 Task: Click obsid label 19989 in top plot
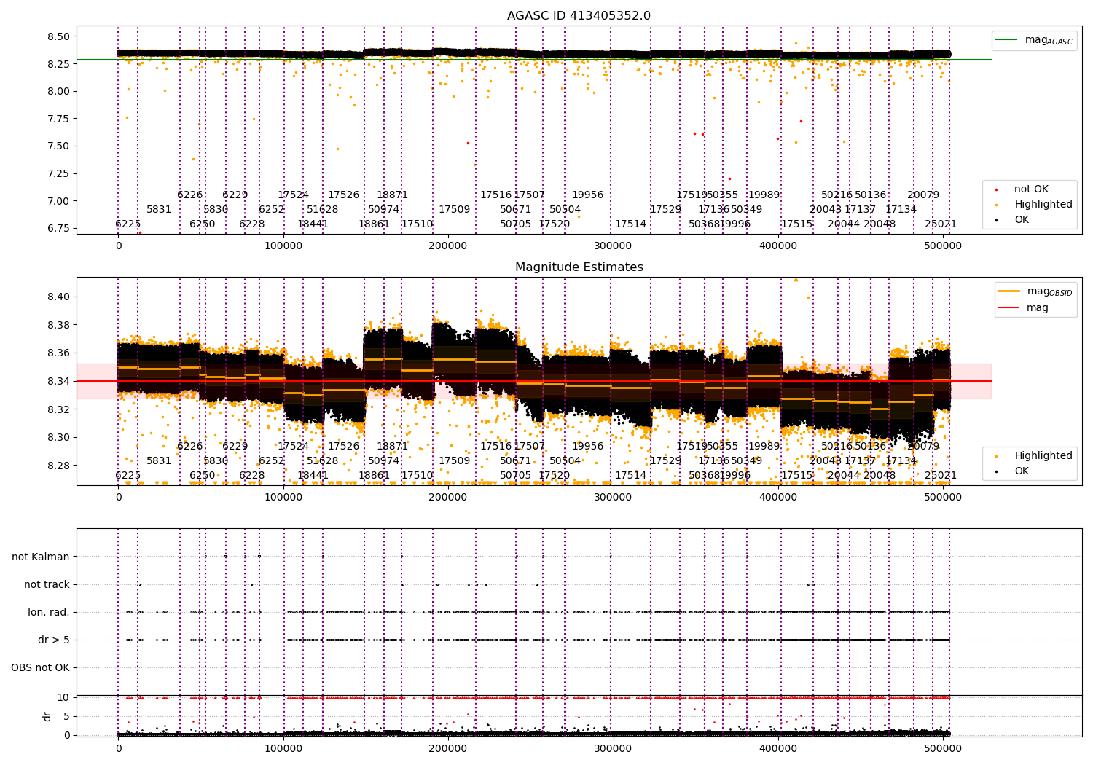click(764, 195)
